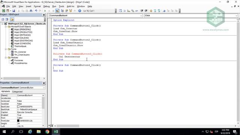Select the frm_CrearUsuario form

(x=22, y=55)
